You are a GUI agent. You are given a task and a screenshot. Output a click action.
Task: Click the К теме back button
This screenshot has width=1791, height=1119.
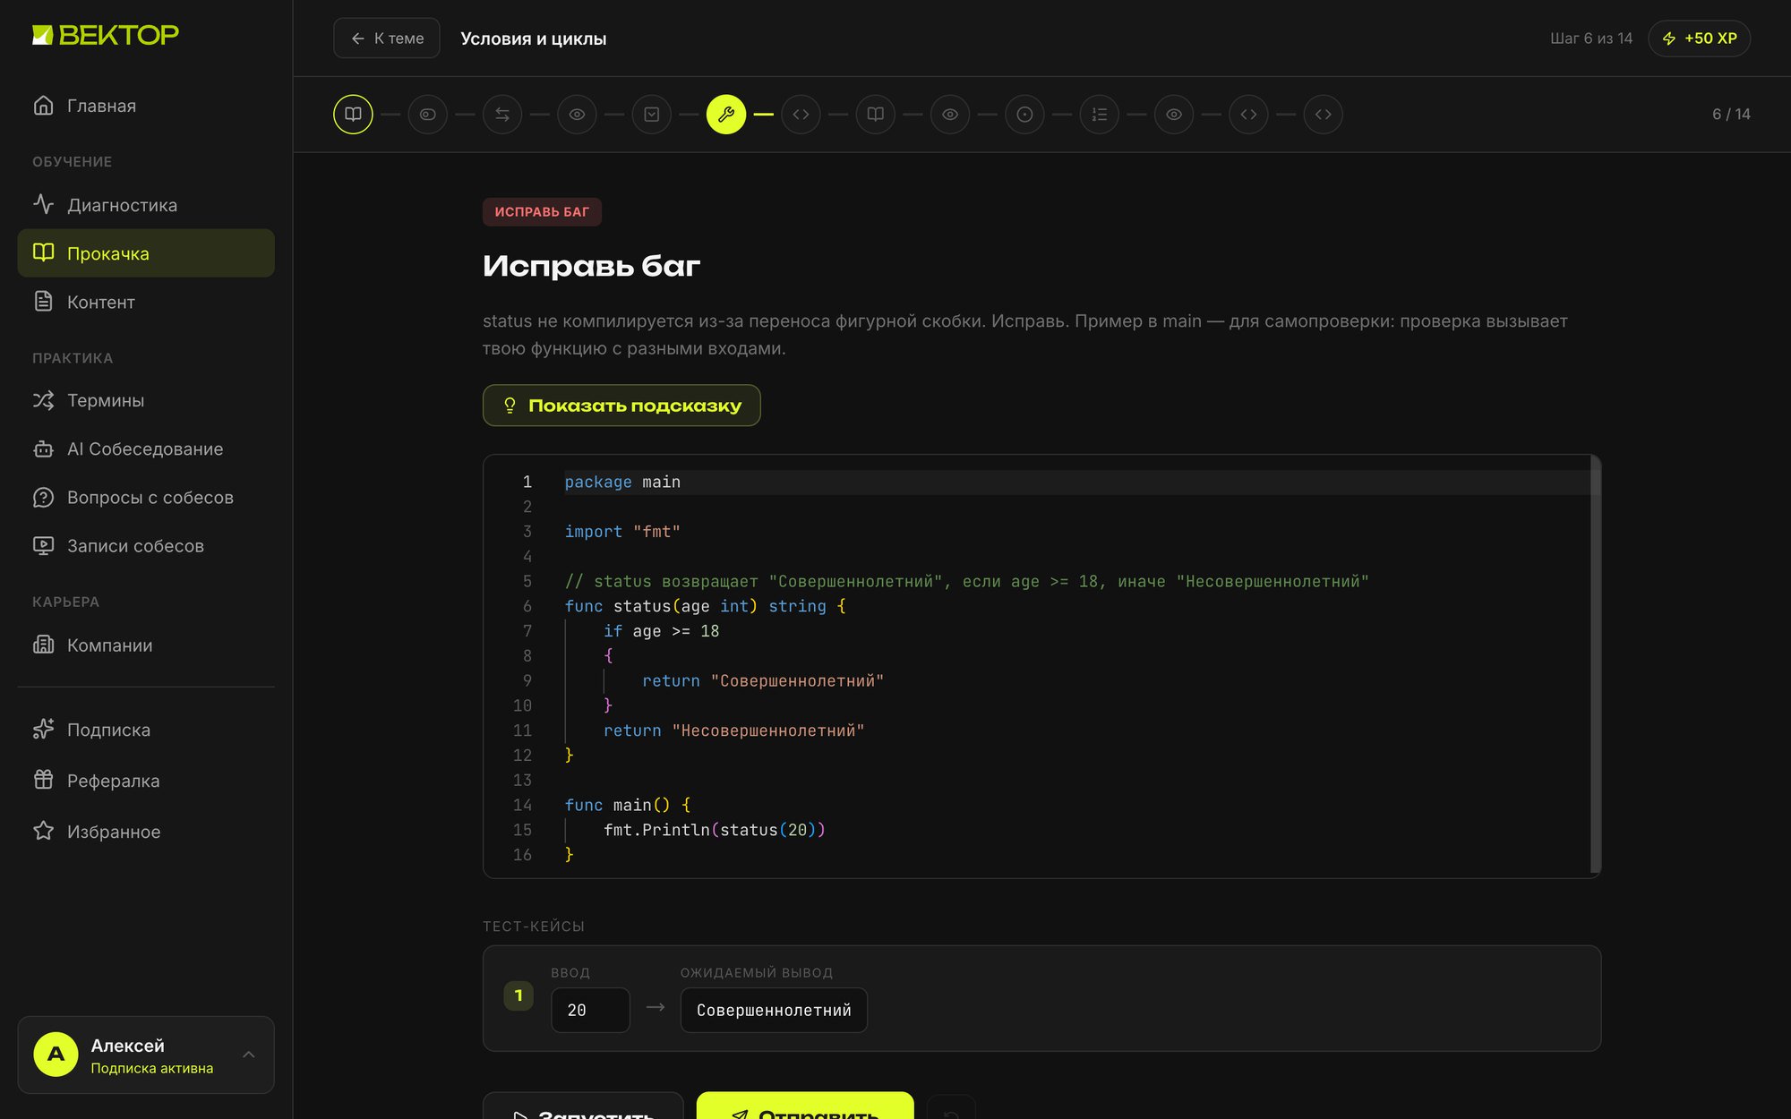pos(387,38)
